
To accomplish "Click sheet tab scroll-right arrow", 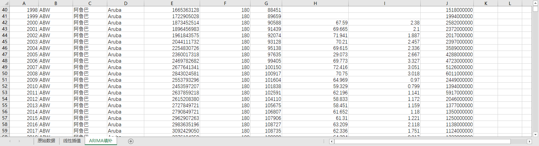I will [x=19, y=141].
